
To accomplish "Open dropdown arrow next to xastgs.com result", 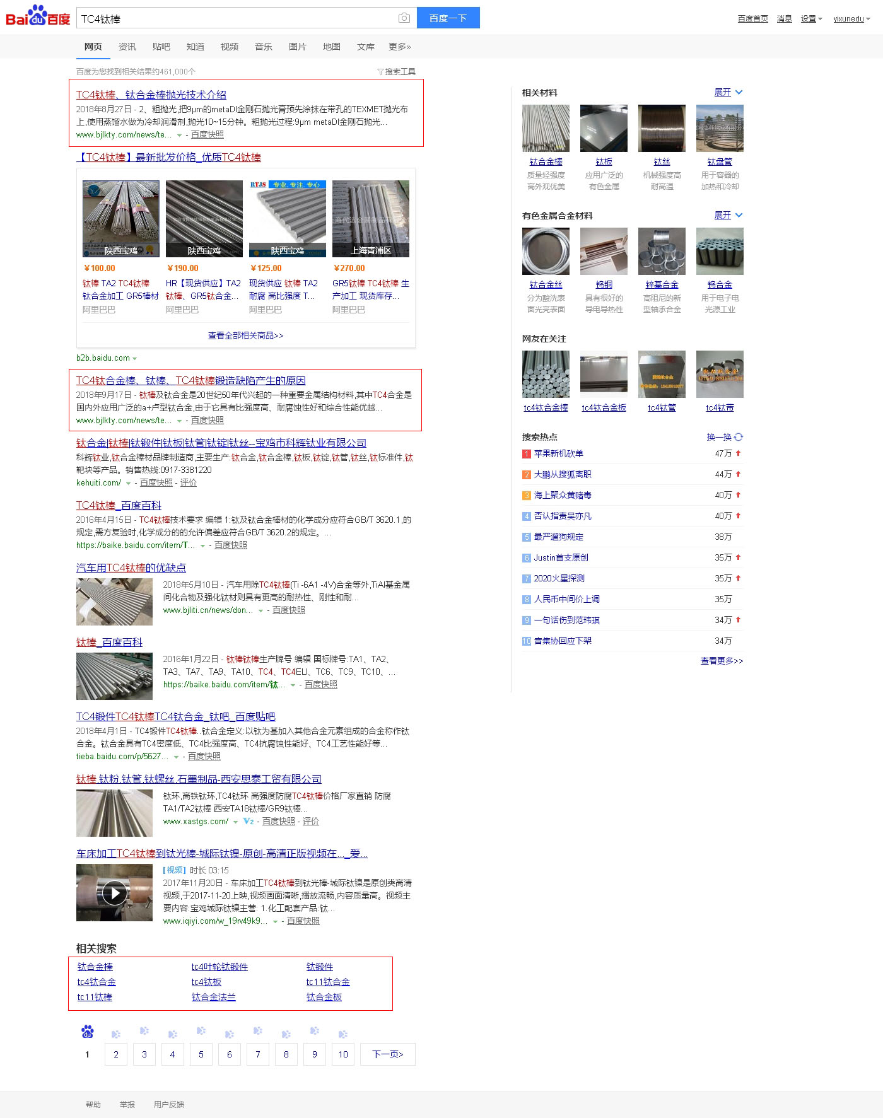I will click(x=235, y=822).
